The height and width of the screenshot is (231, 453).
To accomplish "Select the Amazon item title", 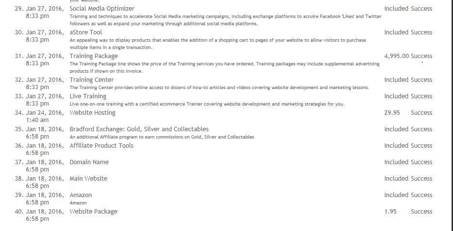I will (x=81, y=195).
